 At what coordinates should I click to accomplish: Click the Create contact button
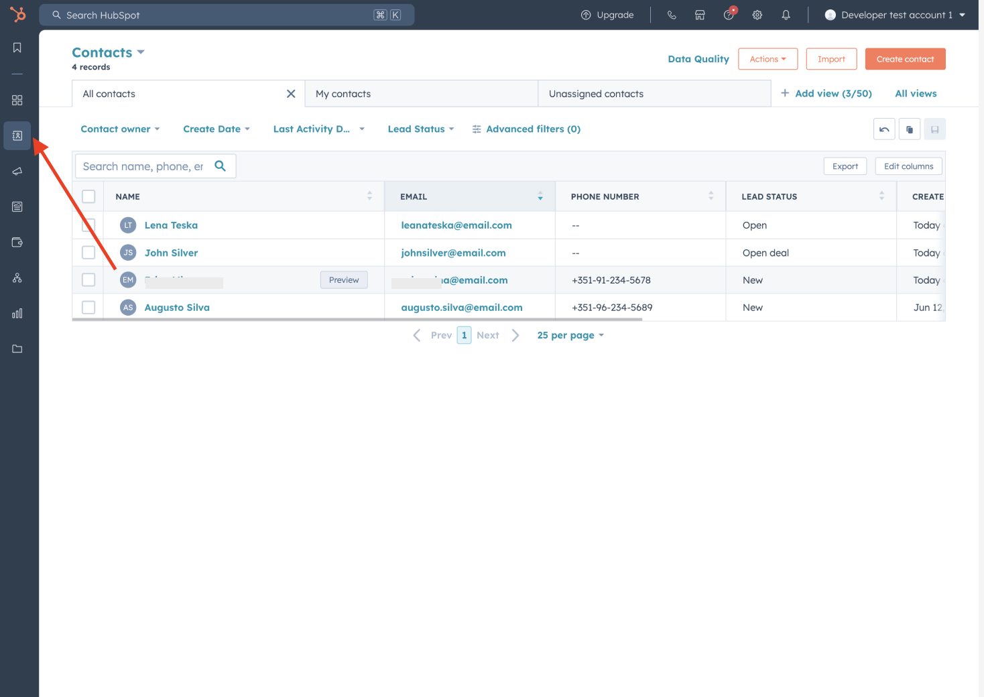coord(906,59)
